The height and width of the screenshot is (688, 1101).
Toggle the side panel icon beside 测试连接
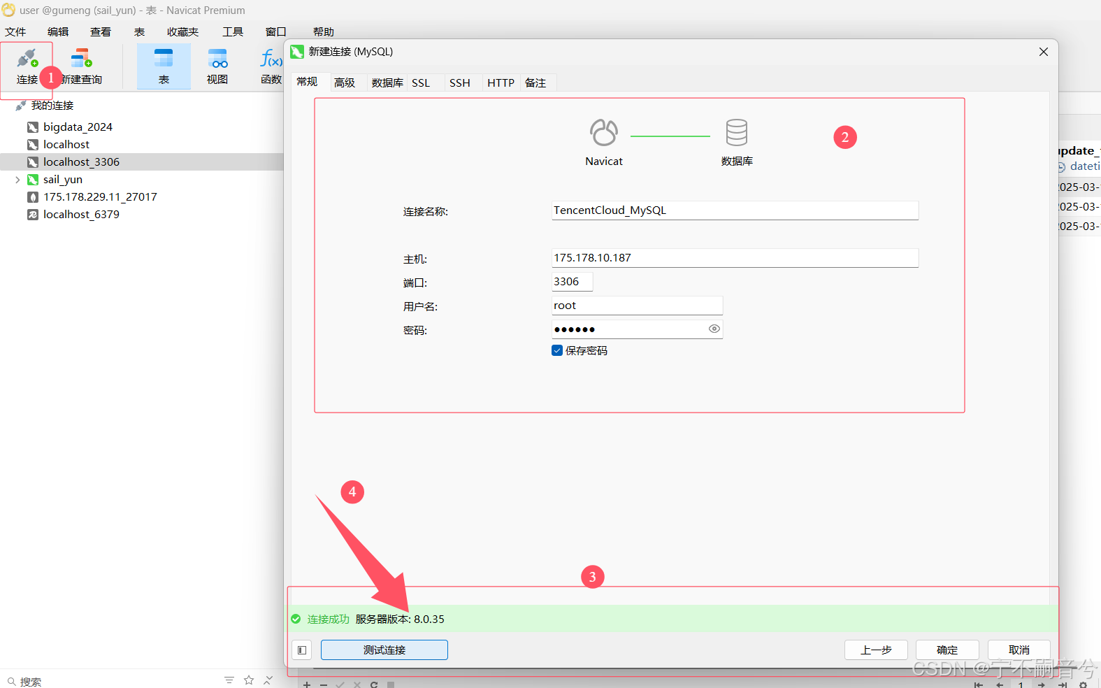coord(302,650)
